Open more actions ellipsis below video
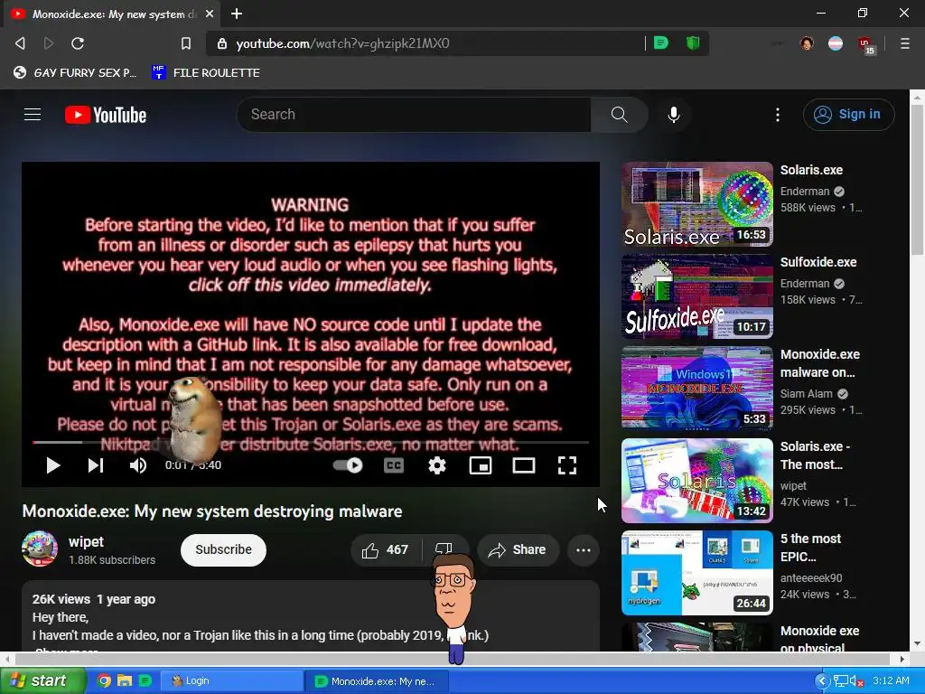The height and width of the screenshot is (694, 925). (584, 550)
